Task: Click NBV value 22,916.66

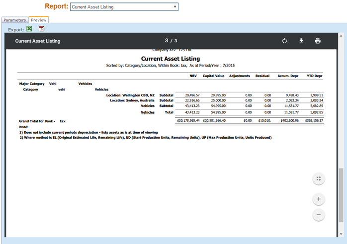Action: click(x=192, y=100)
